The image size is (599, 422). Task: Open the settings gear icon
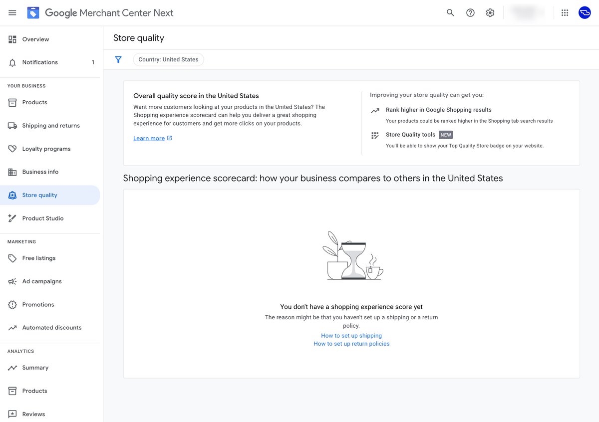[x=490, y=13]
